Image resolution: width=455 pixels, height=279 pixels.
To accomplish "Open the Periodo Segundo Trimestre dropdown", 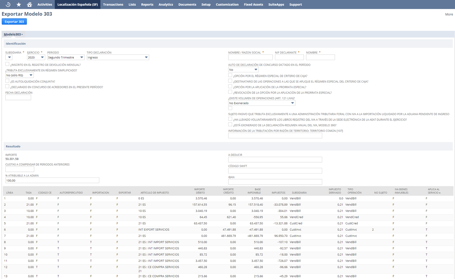I will coord(66,57).
